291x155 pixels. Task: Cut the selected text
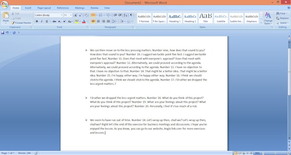[15, 13]
